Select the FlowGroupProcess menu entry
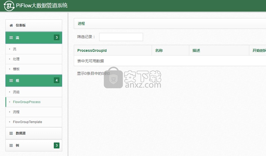 (x=34, y=102)
